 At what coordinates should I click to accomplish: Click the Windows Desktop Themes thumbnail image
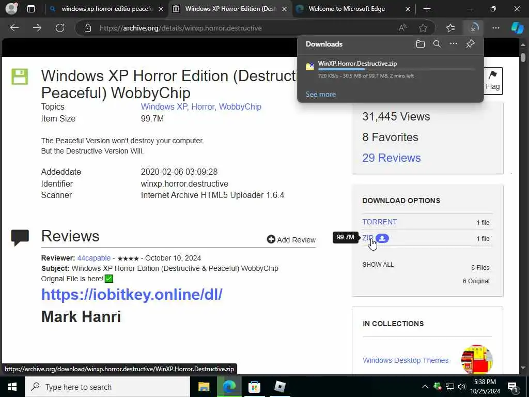pos(477,359)
